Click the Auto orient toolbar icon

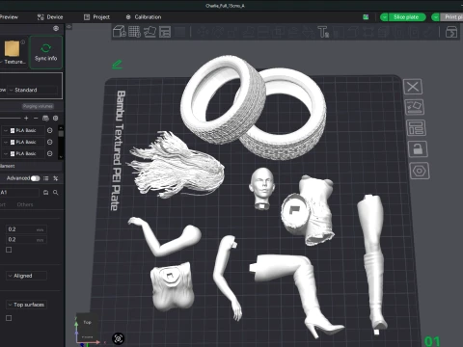coord(150,32)
